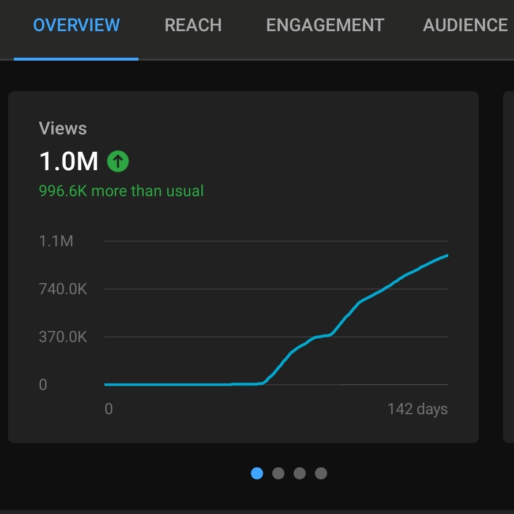Click the 1.1M axis label

pyautogui.click(x=56, y=241)
